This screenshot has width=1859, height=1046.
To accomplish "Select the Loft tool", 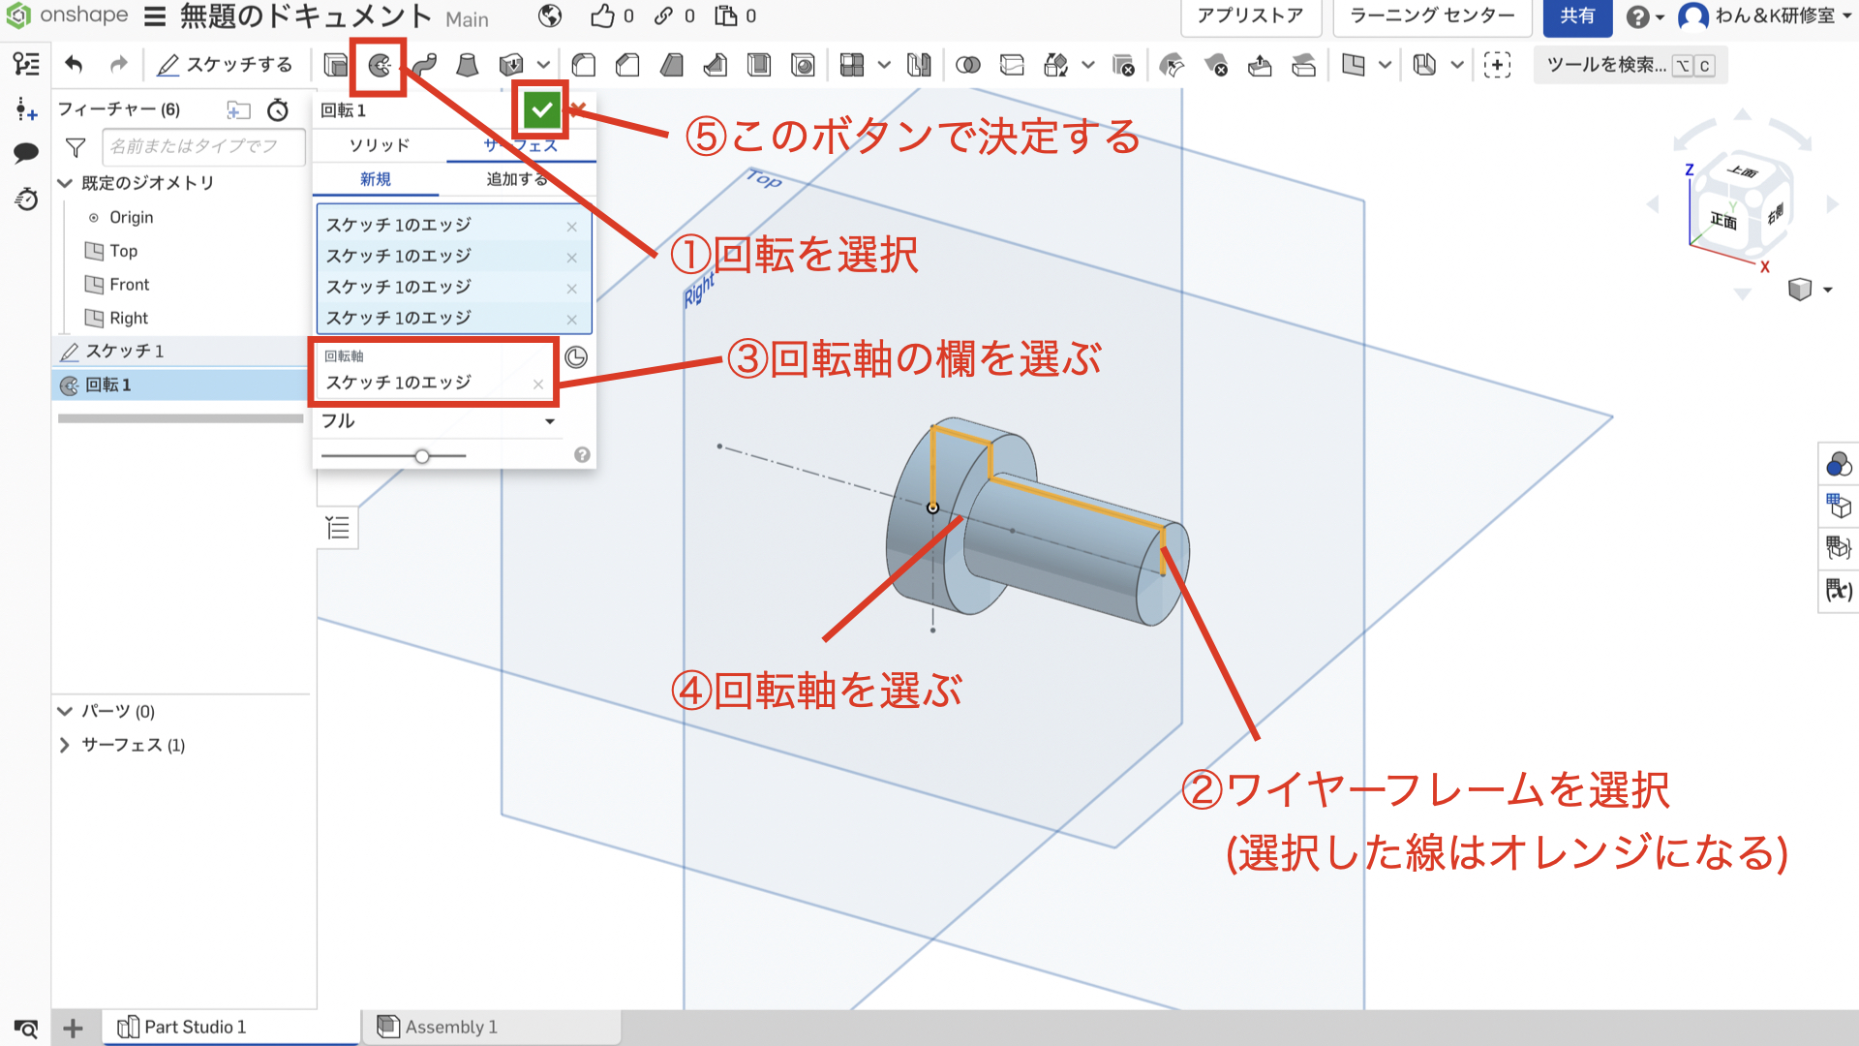I will (x=468, y=65).
